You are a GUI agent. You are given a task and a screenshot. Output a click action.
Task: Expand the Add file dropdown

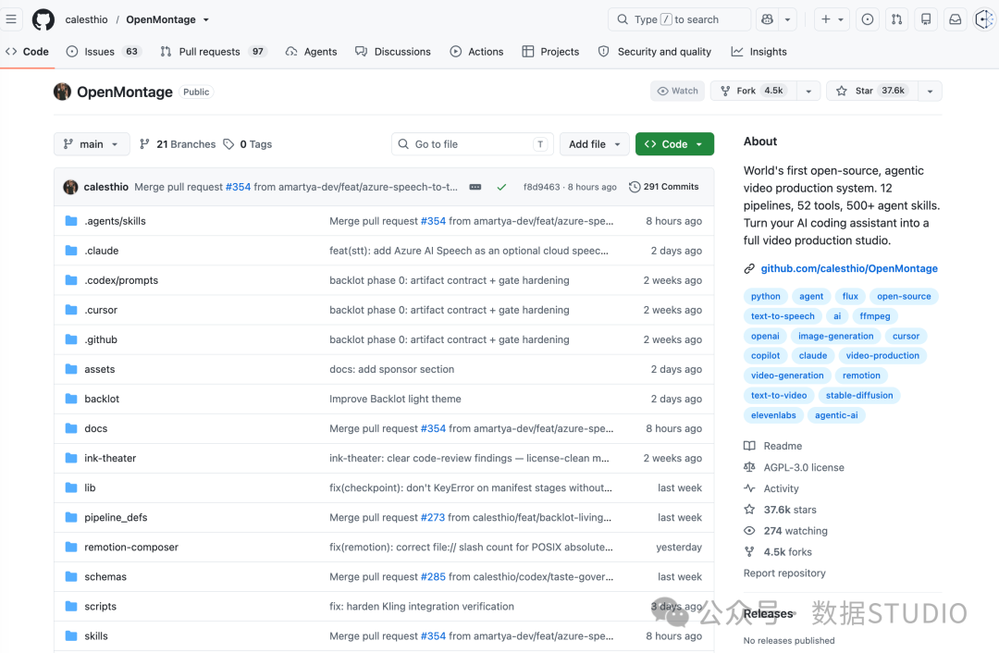(595, 144)
